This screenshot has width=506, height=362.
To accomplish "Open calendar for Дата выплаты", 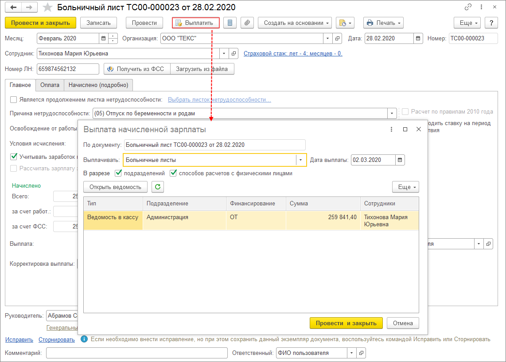I will (x=400, y=160).
